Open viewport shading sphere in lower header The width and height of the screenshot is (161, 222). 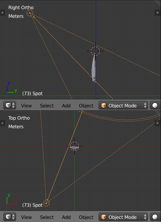tap(155, 217)
